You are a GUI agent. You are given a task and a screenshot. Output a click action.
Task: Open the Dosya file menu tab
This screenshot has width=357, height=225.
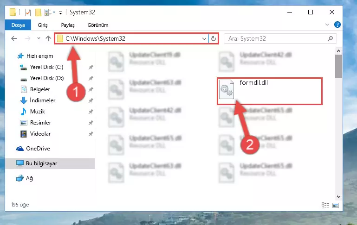(18, 25)
